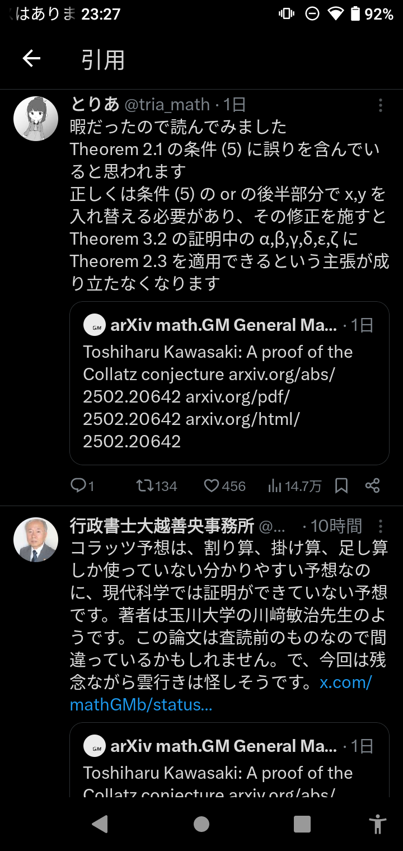The height and width of the screenshot is (851, 403).
Task: Tap the accessibility shortcut icon
Action: tap(378, 824)
